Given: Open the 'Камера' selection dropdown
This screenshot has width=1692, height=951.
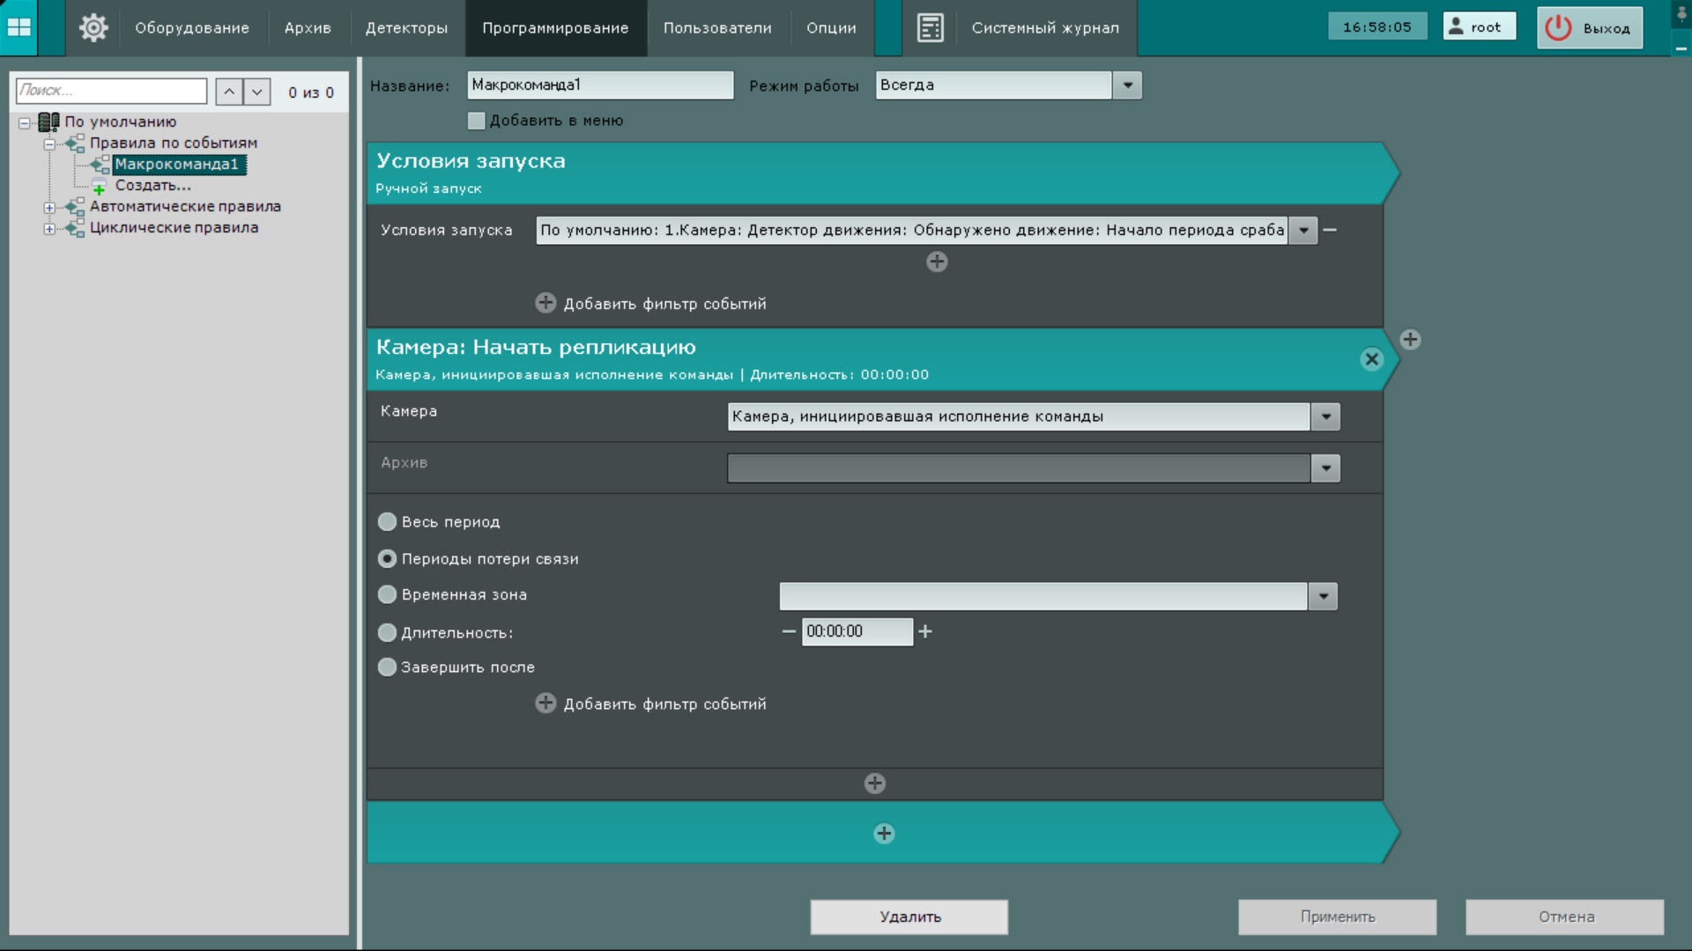Looking at the screenshot, I should click(1325, 417).
